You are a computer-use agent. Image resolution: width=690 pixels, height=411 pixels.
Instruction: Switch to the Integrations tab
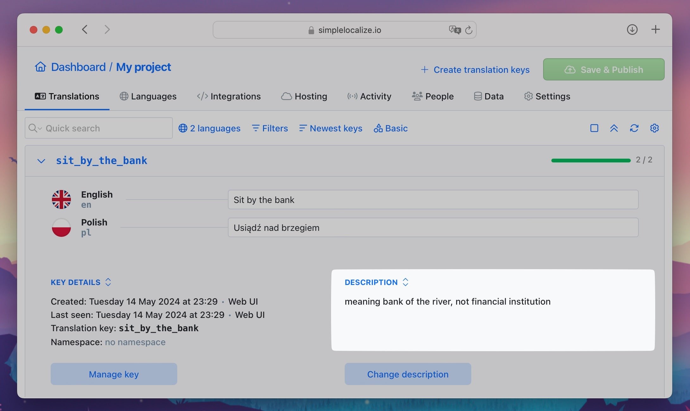pyautogui.click(x=229, y=96)
